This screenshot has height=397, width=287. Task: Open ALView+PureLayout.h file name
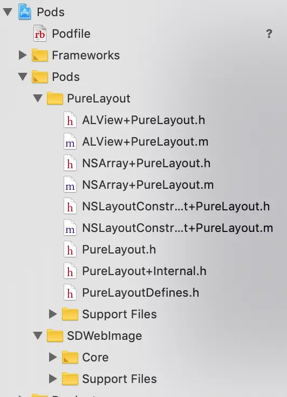click(x=143, y=120)
